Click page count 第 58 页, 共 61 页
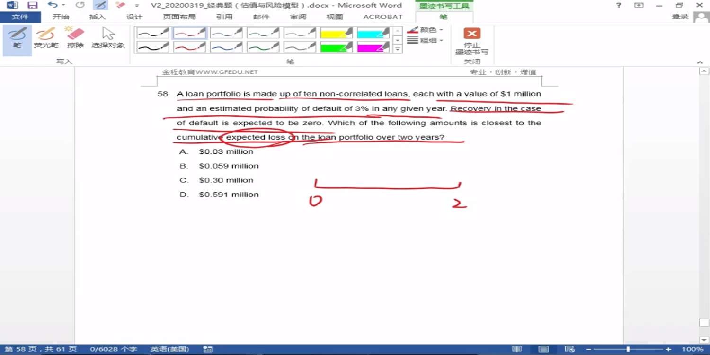710x355 pixels. [x=41, y=349]
